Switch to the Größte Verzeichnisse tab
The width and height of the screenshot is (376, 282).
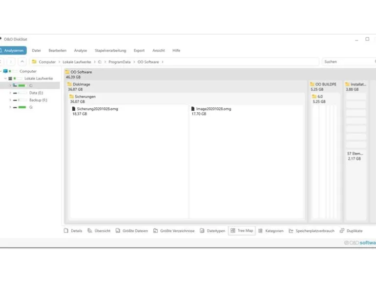[174, 231]
